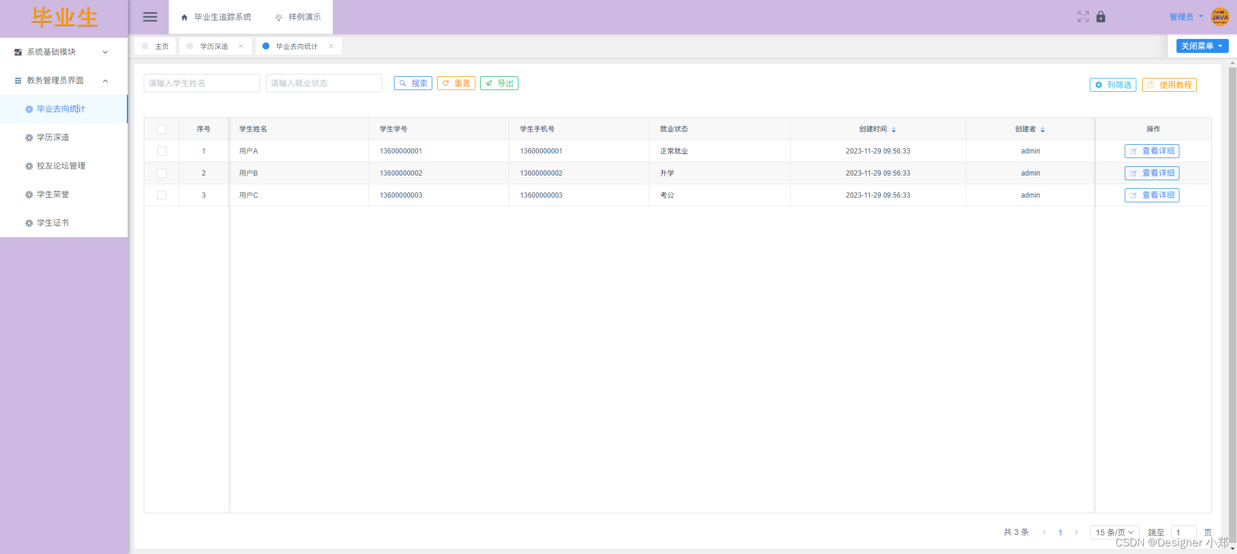The image size is (1237, 554).
Task: Close the 毕业去向统计 tab
Action: (x=331, y=46)
